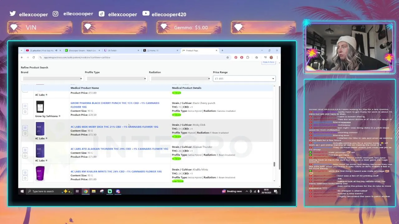The width and height of the screenshot is (399, 224).
Task: Close the Home / X tab
Action: click(177, 50)
